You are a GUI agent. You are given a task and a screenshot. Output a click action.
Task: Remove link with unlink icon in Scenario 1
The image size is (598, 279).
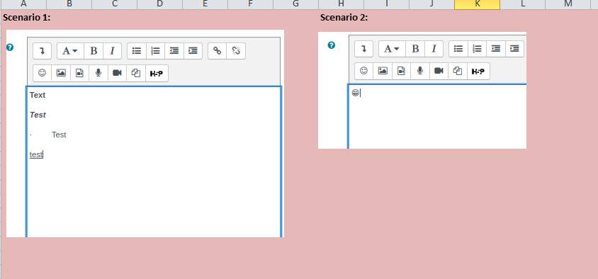coord(236,51)
